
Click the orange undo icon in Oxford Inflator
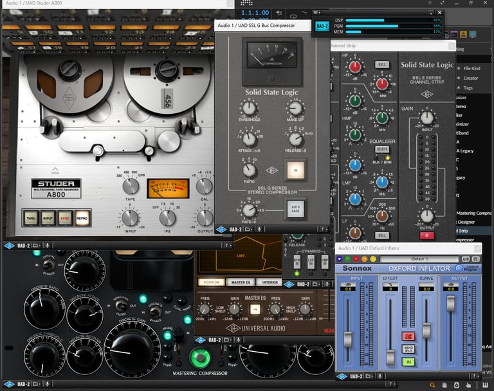[365, 259]
